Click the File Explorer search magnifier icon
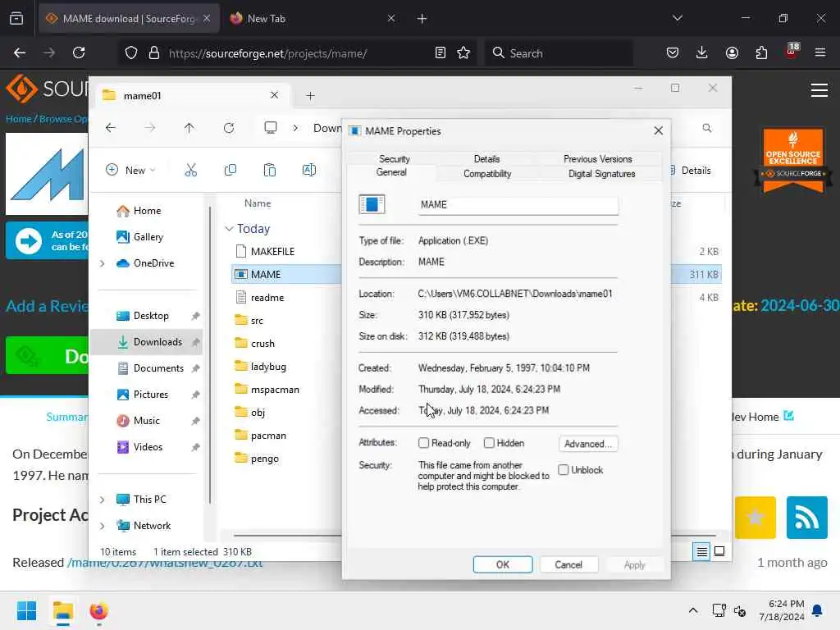The height and width of the screenshot is (630, 840). [707, 128]
